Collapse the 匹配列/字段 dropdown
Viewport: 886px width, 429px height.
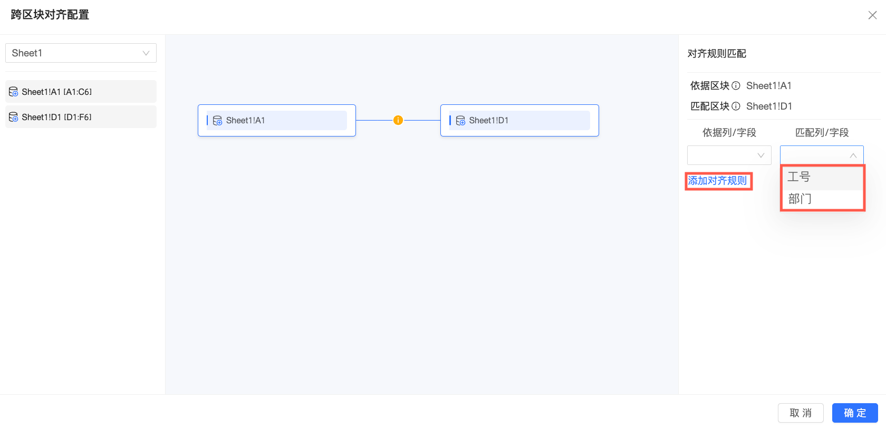[822, 155]
